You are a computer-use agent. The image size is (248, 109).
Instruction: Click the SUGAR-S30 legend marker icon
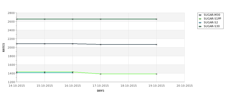pos(200,26)
